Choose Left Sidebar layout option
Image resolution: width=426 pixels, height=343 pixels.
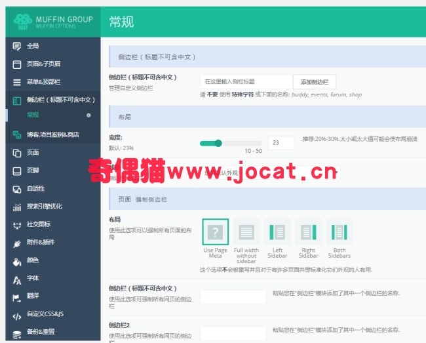tap(277, 232)
